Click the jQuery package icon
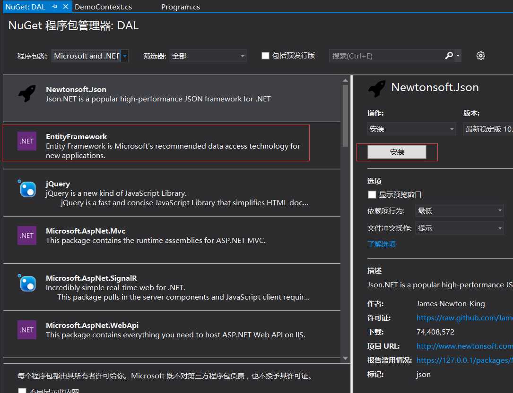Screen dimensions: 513x393 (x=27, y=188)
